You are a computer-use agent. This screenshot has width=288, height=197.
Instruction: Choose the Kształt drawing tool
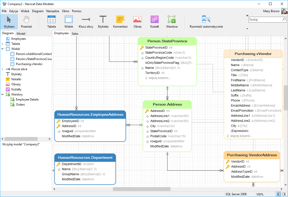coord(154,22)
